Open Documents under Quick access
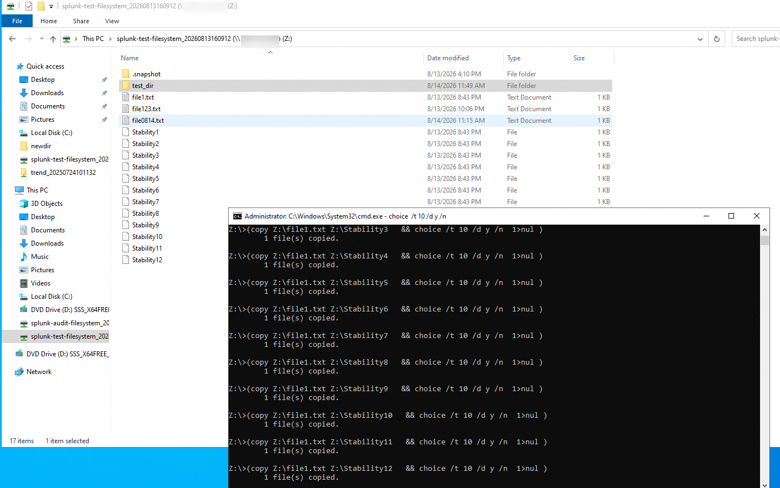Image resolution: width=780 pixels, height=488 pixels. click(x=48, y=106)
